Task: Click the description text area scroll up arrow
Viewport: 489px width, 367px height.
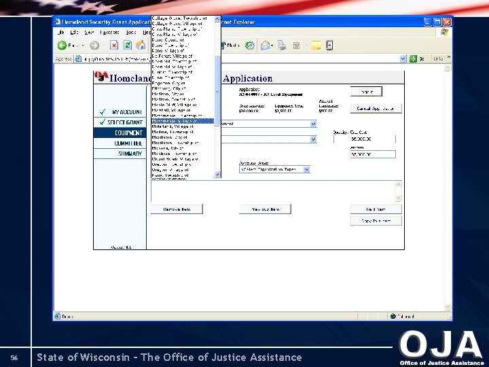Action: 398,184
